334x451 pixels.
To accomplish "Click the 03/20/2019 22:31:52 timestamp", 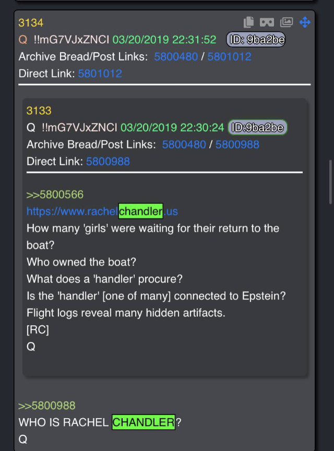I will 164,40.
